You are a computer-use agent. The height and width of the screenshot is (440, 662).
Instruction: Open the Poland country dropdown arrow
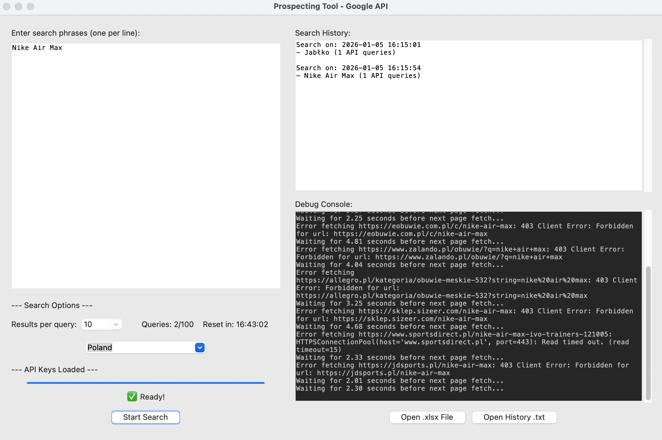click(200, 348)
